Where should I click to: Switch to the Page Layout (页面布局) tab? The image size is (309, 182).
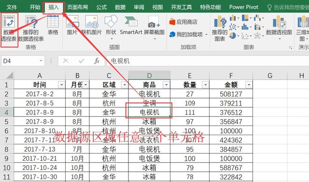tap(77, 7)
